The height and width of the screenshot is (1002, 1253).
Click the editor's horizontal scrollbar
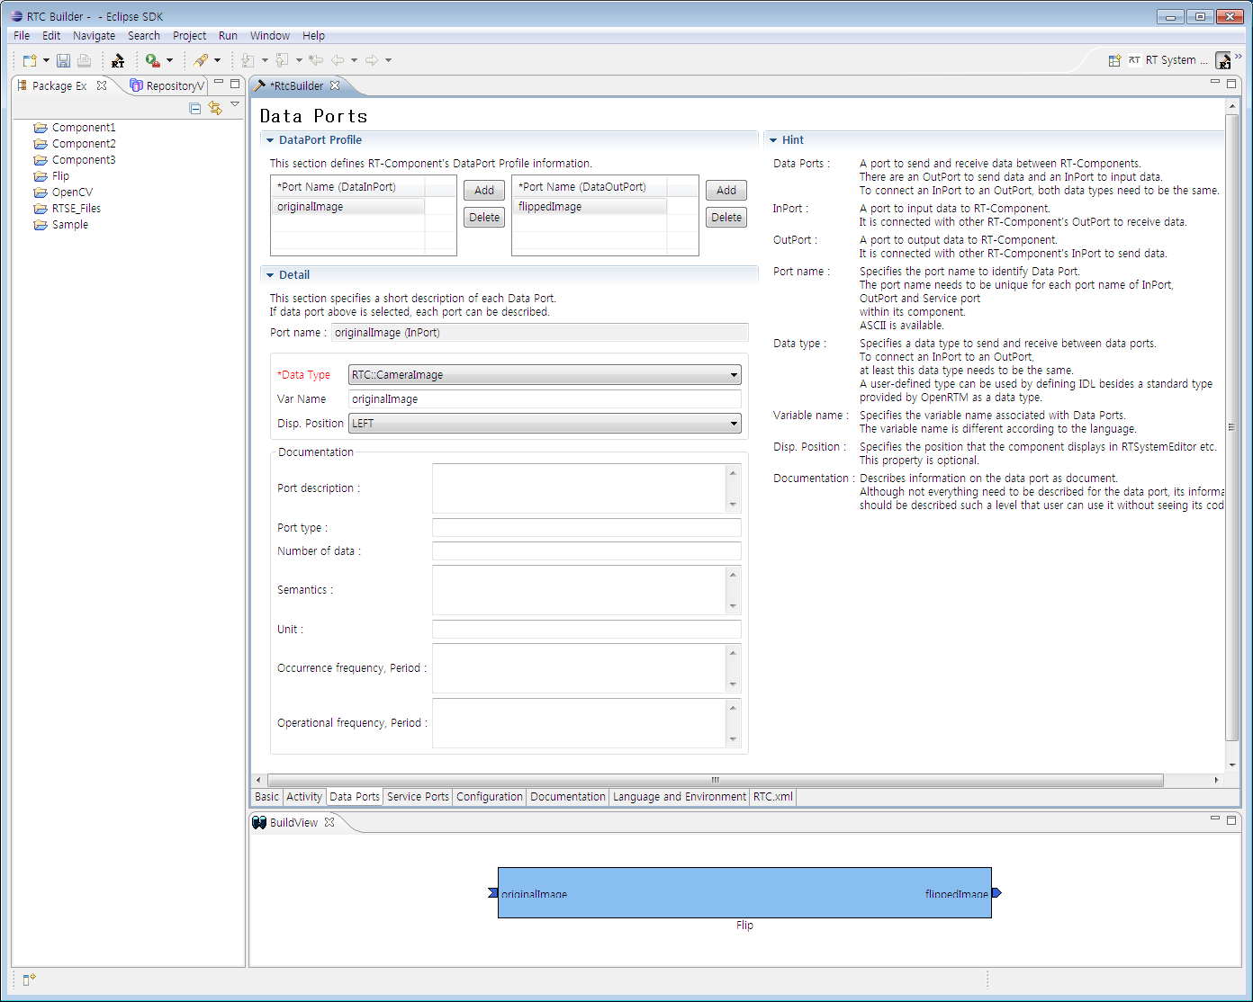click(716, 780)
